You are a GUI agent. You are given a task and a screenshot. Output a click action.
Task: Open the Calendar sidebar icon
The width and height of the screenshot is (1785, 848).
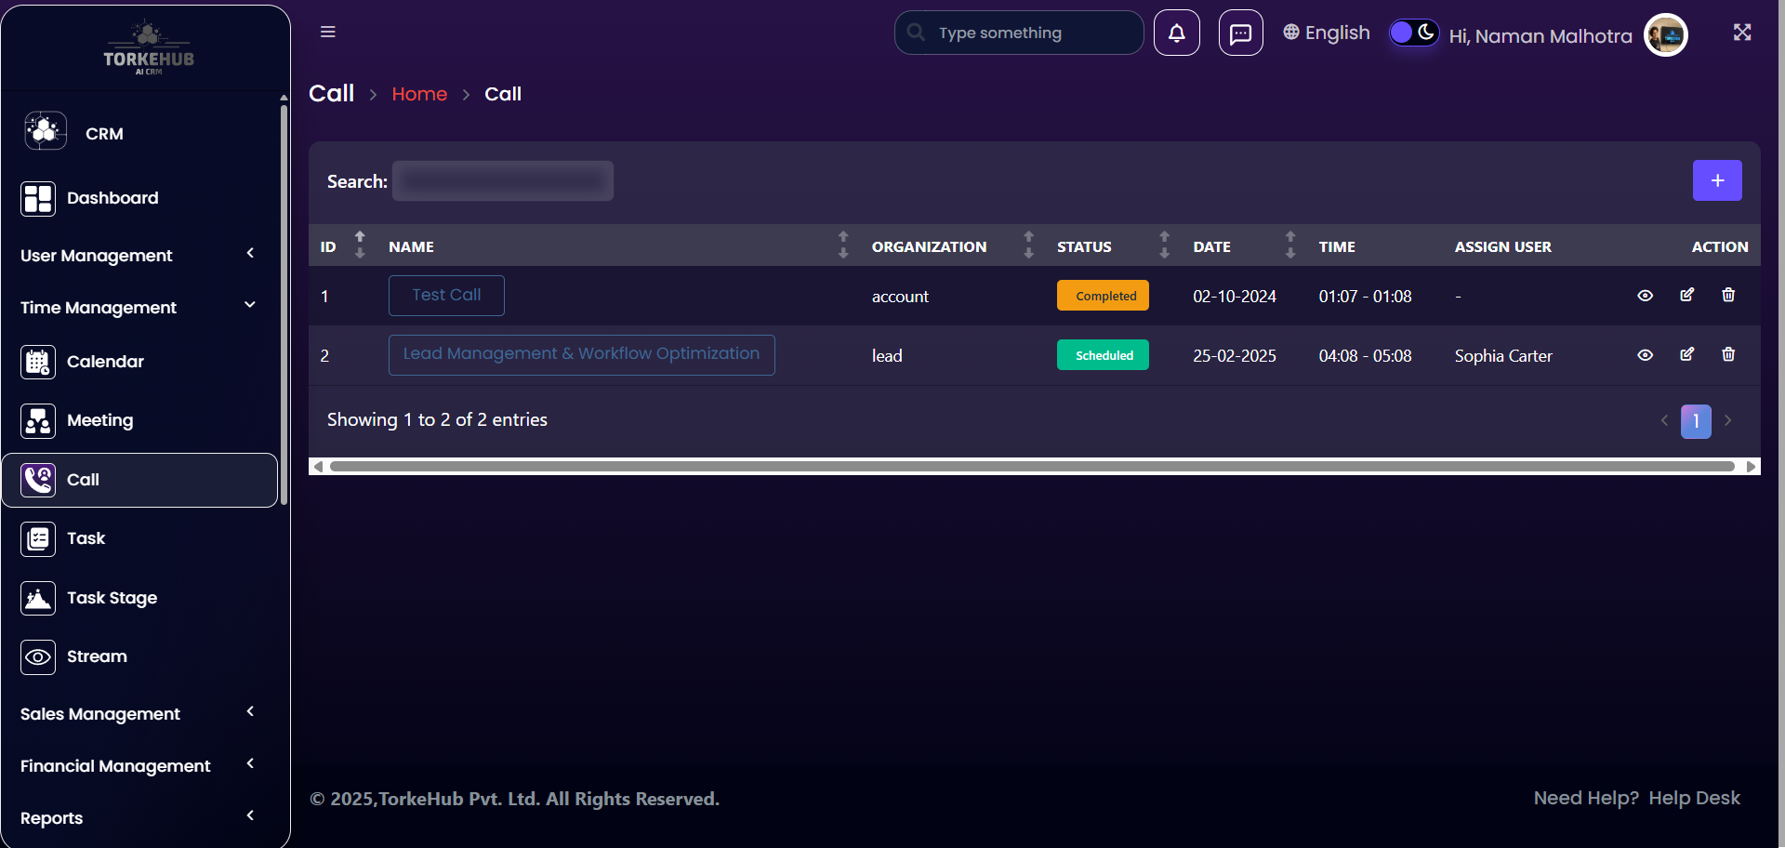(x=38, y=362)
